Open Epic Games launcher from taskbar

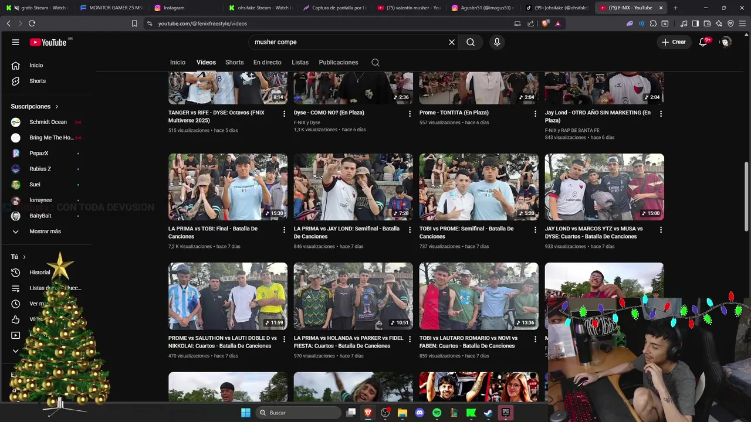coord(505,413)
